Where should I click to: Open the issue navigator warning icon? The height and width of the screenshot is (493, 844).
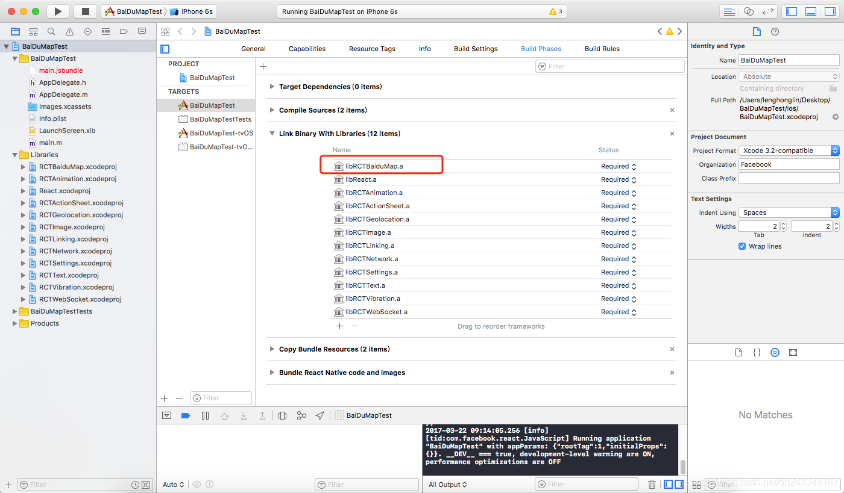pos(69,31)
